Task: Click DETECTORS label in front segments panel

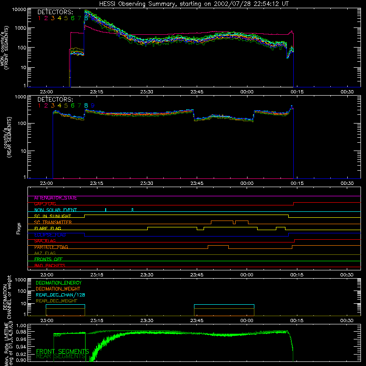Action: tap(55, 12)
